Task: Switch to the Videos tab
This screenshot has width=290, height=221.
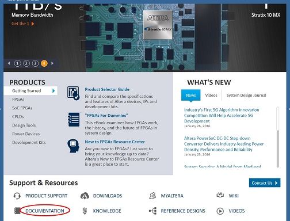Action: (x=211, y=95)
